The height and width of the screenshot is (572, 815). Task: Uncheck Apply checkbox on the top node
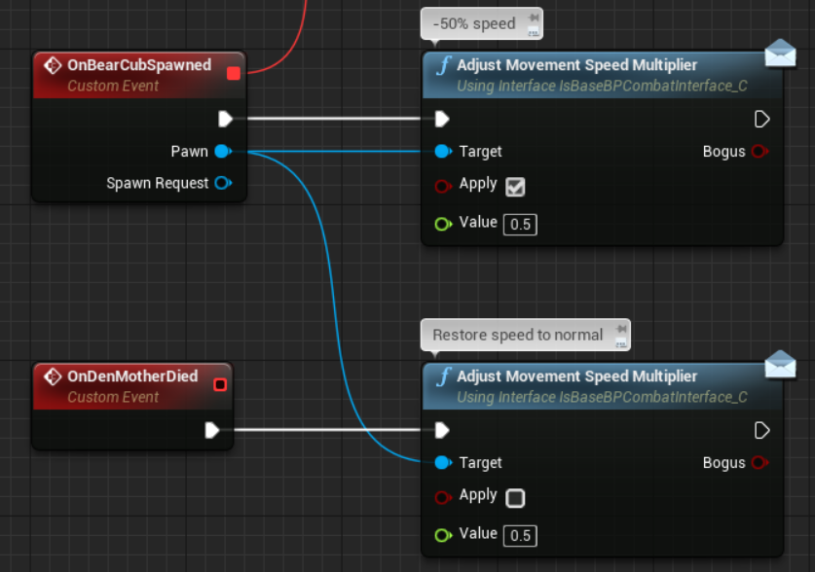[515, 187]
